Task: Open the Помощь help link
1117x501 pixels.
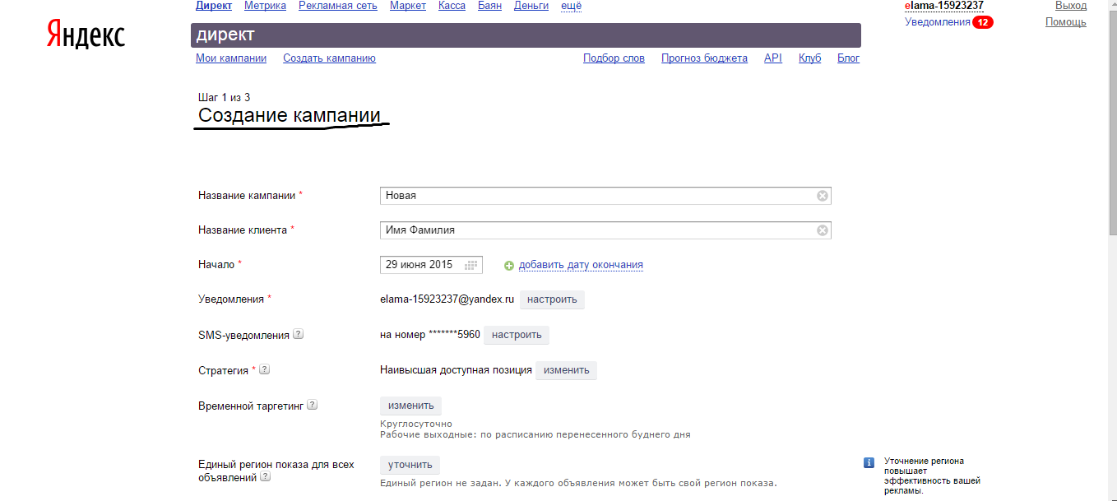Action: coord(1066,22)
